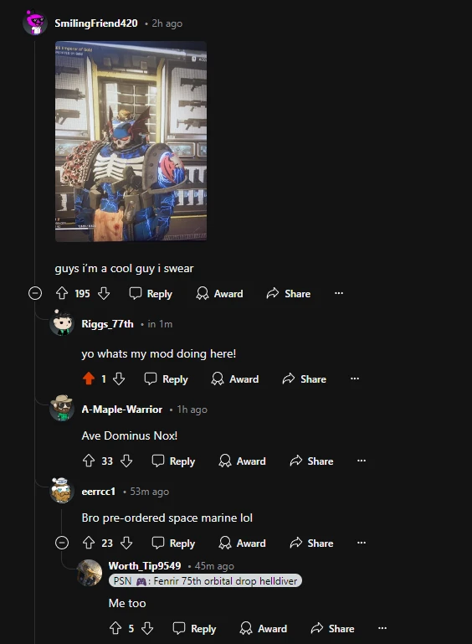
Task: Open more options on Worth_Tip9549's reply
Action: (x=382, y=628)
